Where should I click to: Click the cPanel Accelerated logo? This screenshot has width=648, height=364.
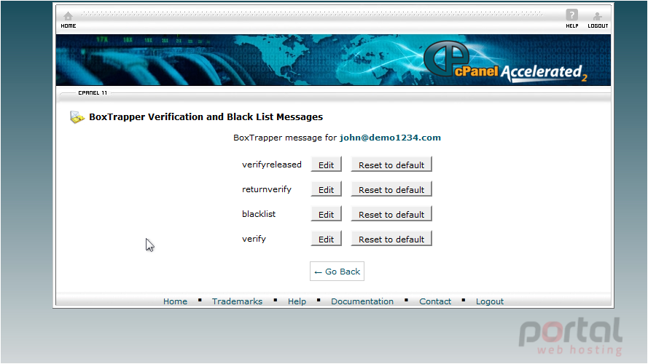505,62
